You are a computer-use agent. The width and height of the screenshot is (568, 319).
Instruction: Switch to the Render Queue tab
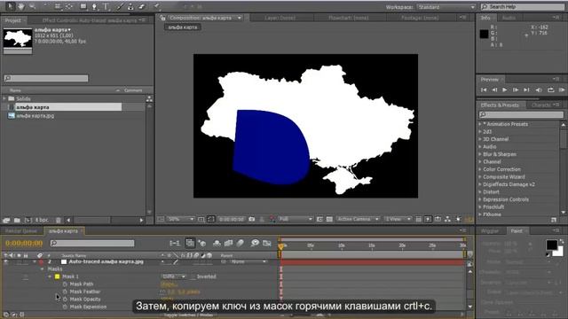(x=21, y=230)
